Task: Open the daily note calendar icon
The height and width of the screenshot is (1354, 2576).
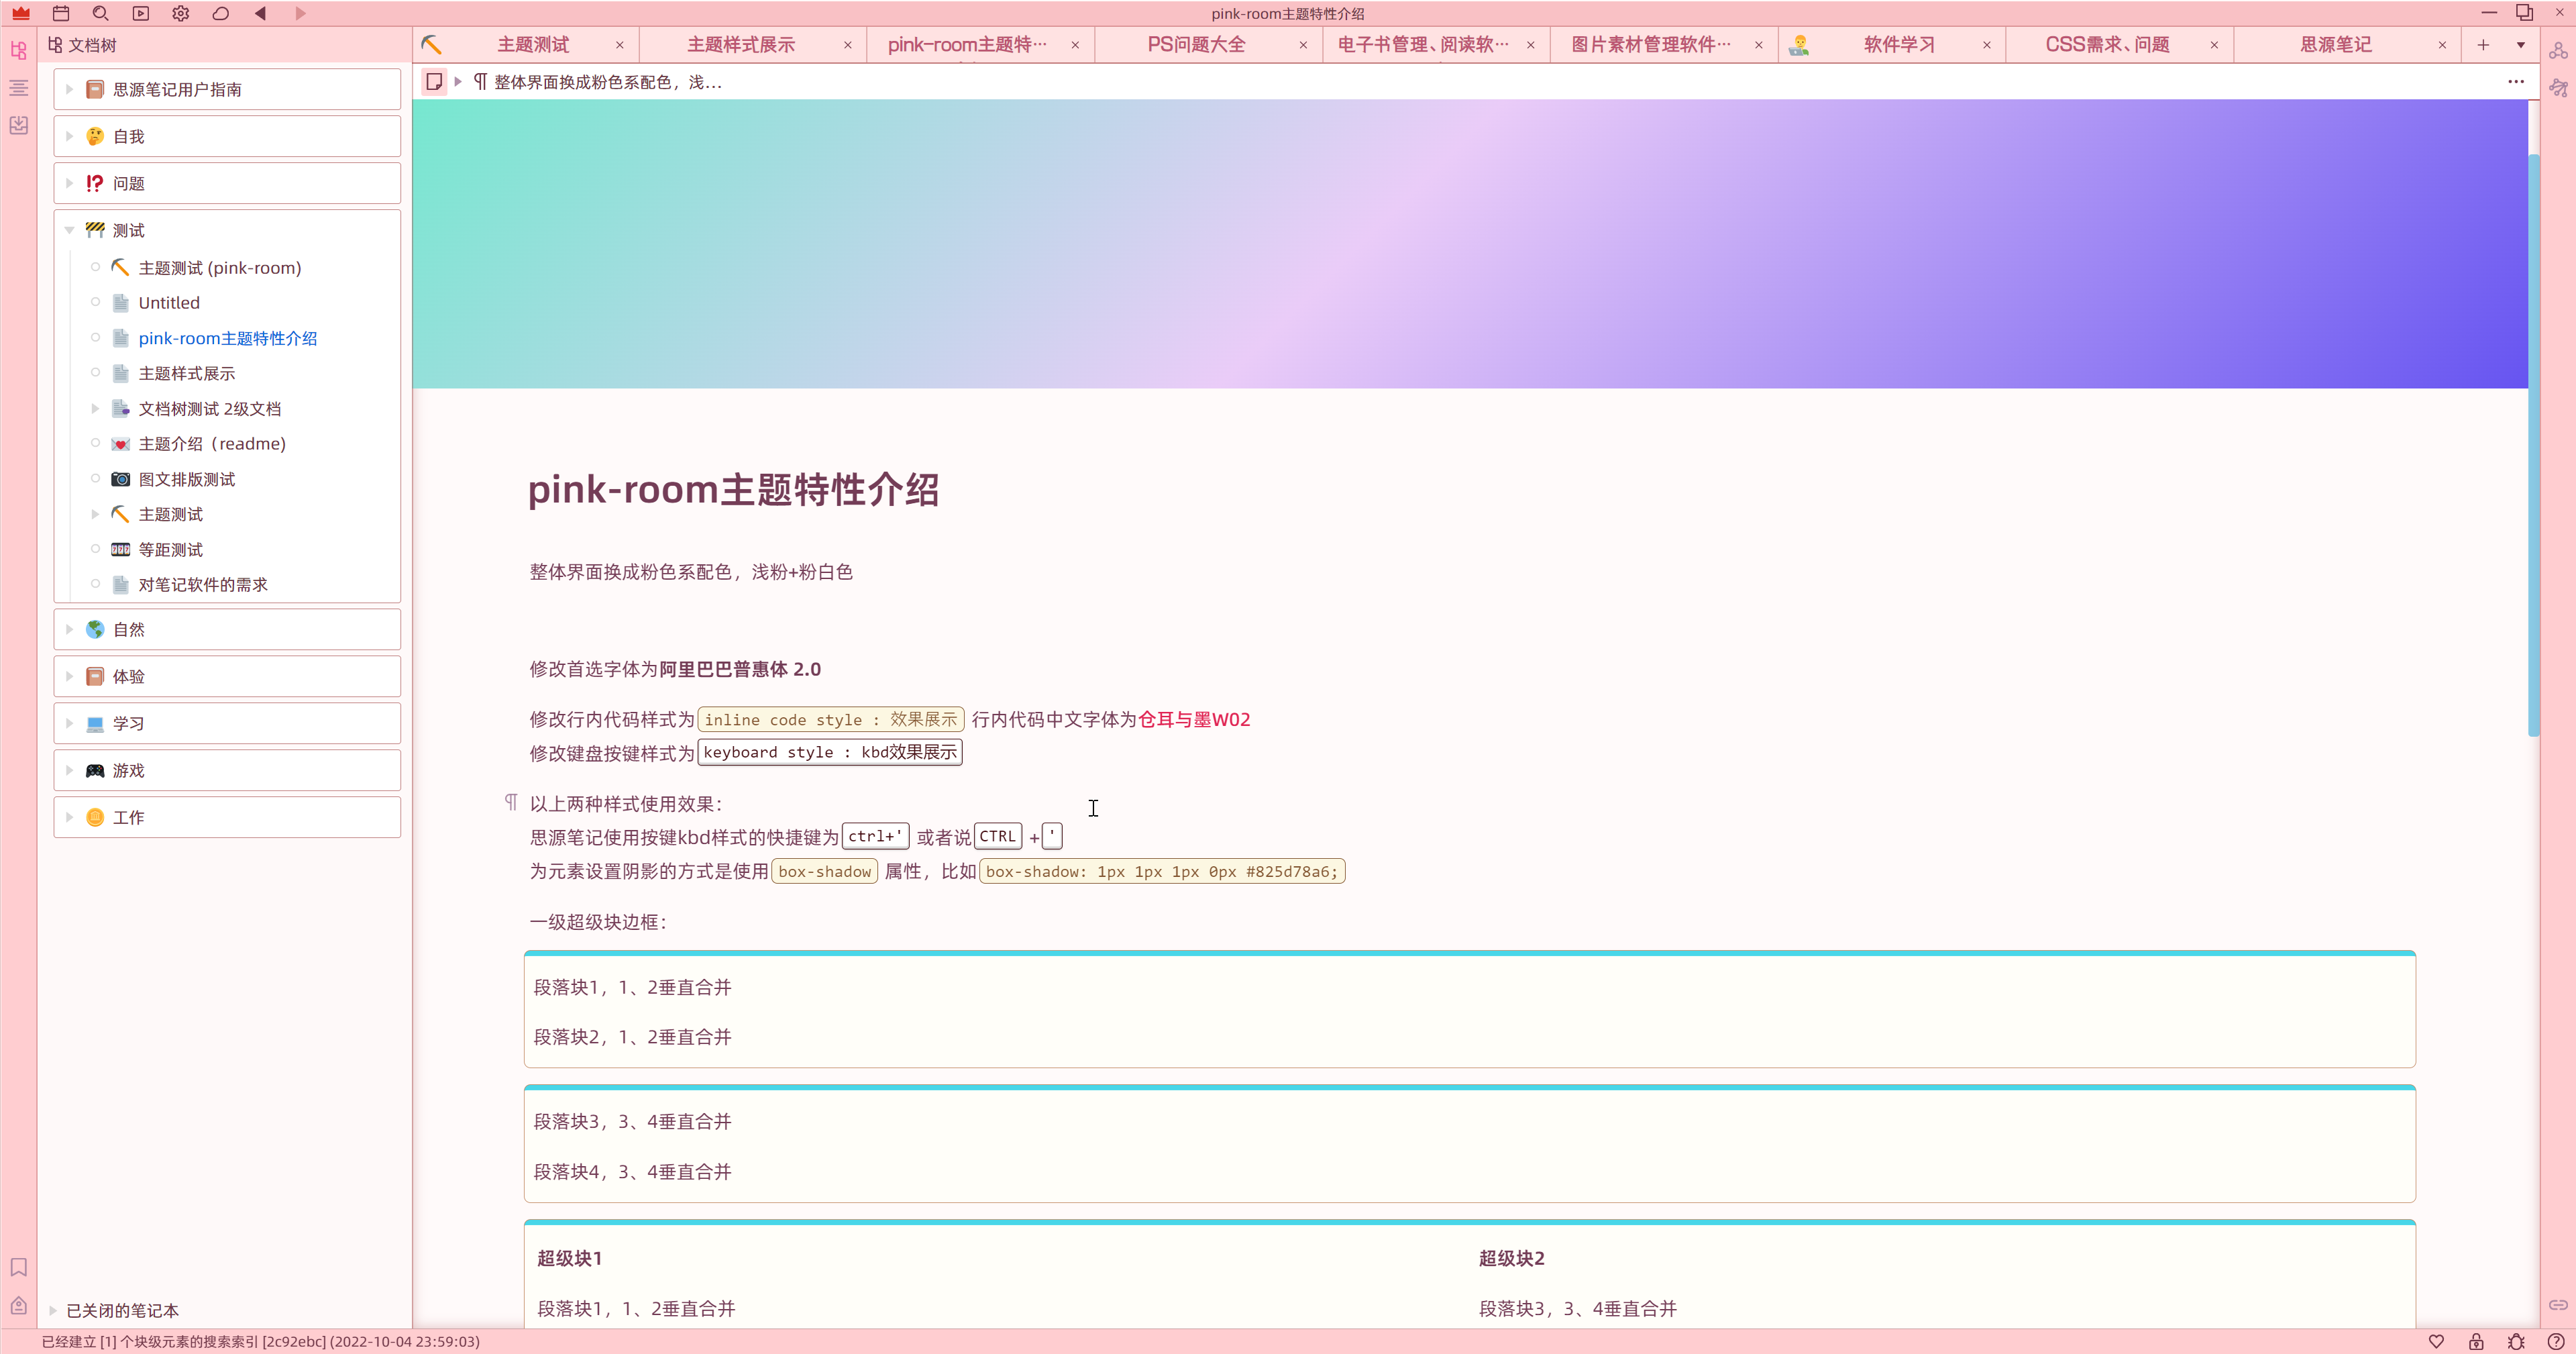Action: (x=61, y=14)
